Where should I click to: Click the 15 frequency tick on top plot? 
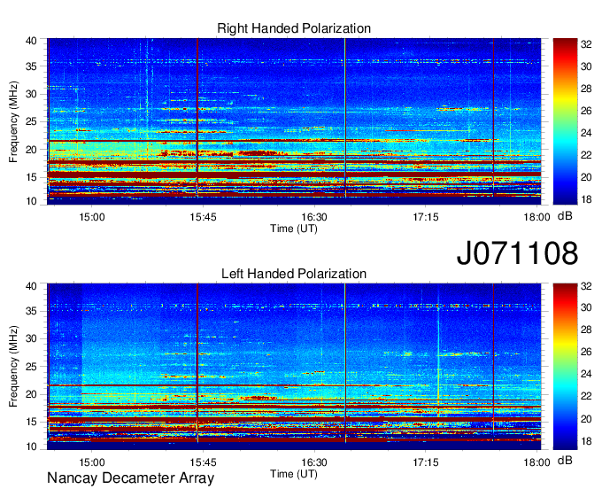(x=31, y=177)
